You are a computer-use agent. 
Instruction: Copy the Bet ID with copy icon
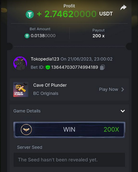click(102, 67)
